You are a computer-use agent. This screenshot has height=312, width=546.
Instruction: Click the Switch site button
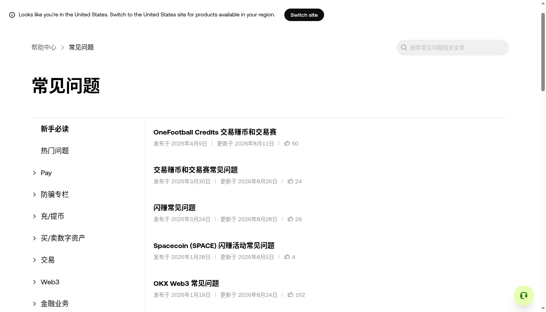[x=304, y=15]
